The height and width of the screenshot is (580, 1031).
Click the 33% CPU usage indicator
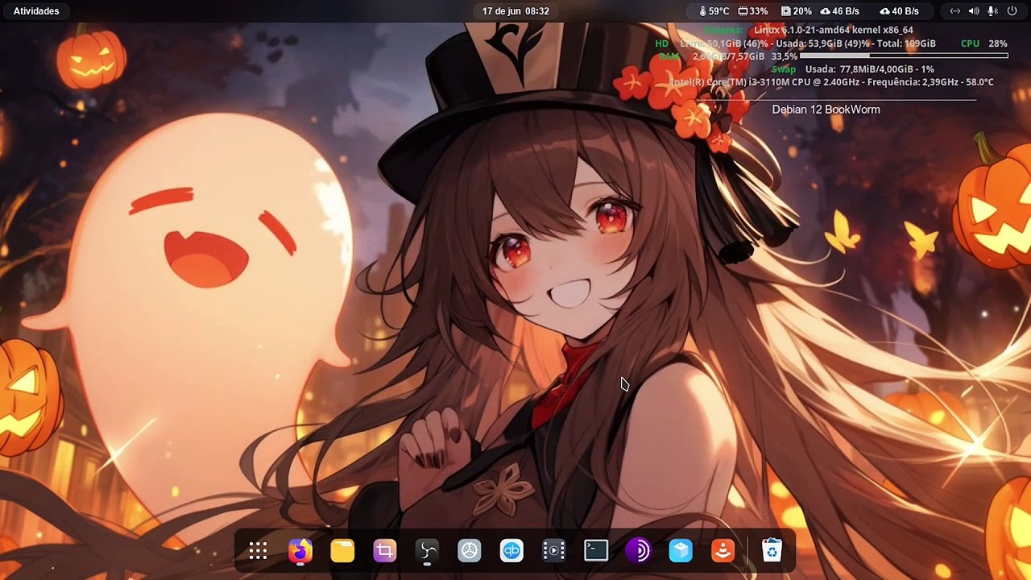(x=753, y=11)
